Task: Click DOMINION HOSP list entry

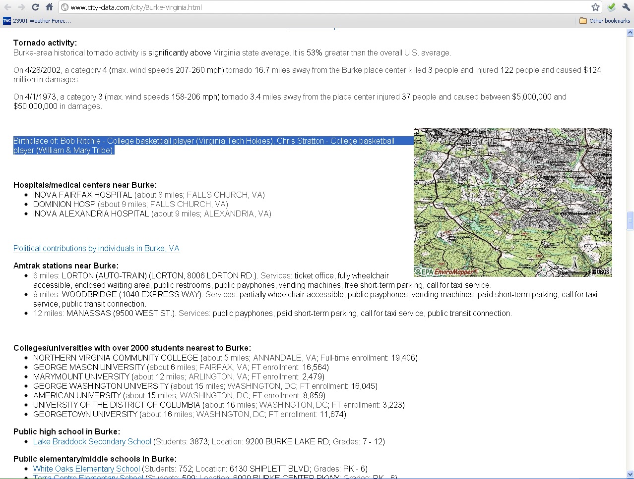Action: (130, 204)
